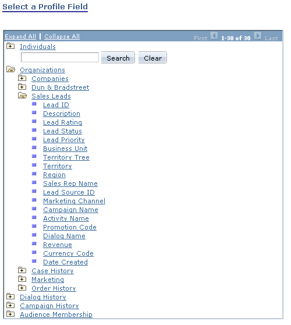
Task: Select the Dialog Name field
Action: 64,236
